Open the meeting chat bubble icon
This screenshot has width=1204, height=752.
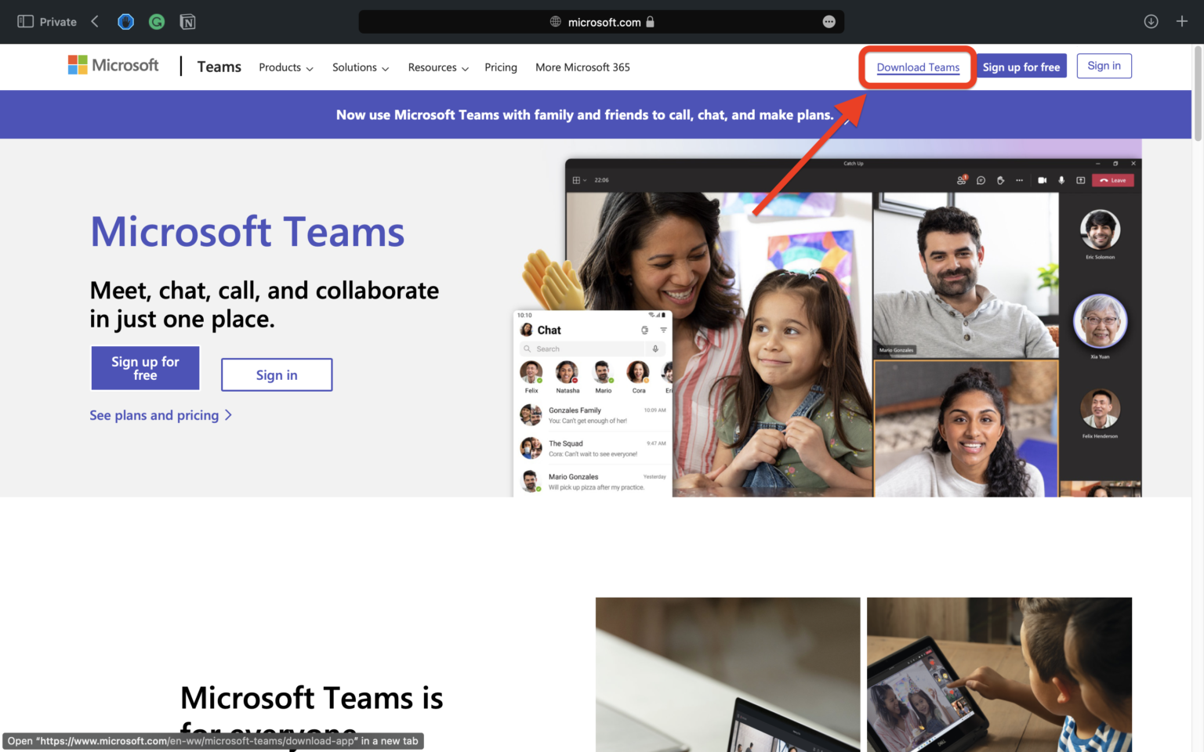[x=981, y=180]
